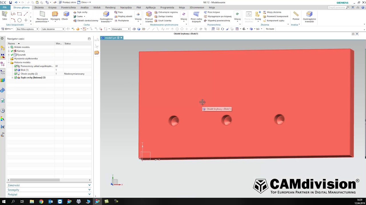This screenshot has height=205, width=366.
Task: Expand the Widoki modelu node
Action: 9,47
